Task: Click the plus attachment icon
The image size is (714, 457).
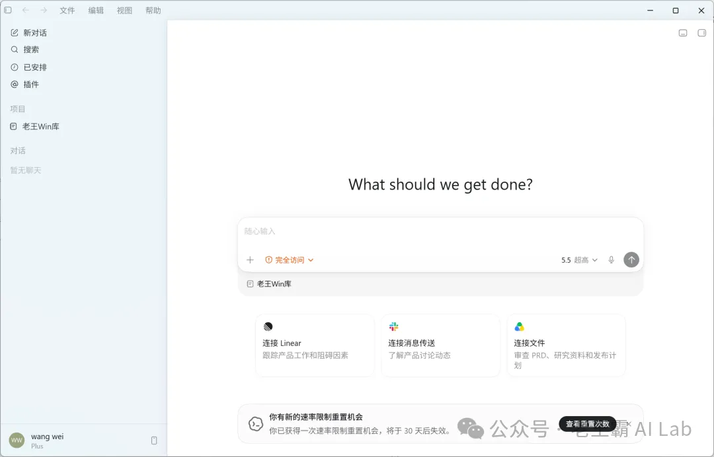Action: 250,260
